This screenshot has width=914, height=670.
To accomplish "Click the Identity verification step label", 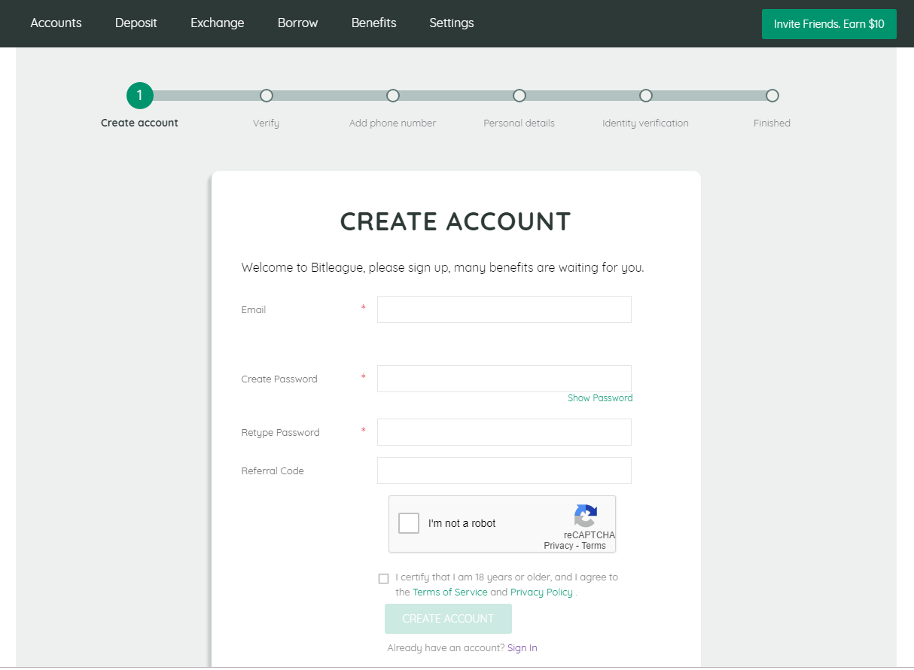I will pyautogui.click(x=645, y=123).
